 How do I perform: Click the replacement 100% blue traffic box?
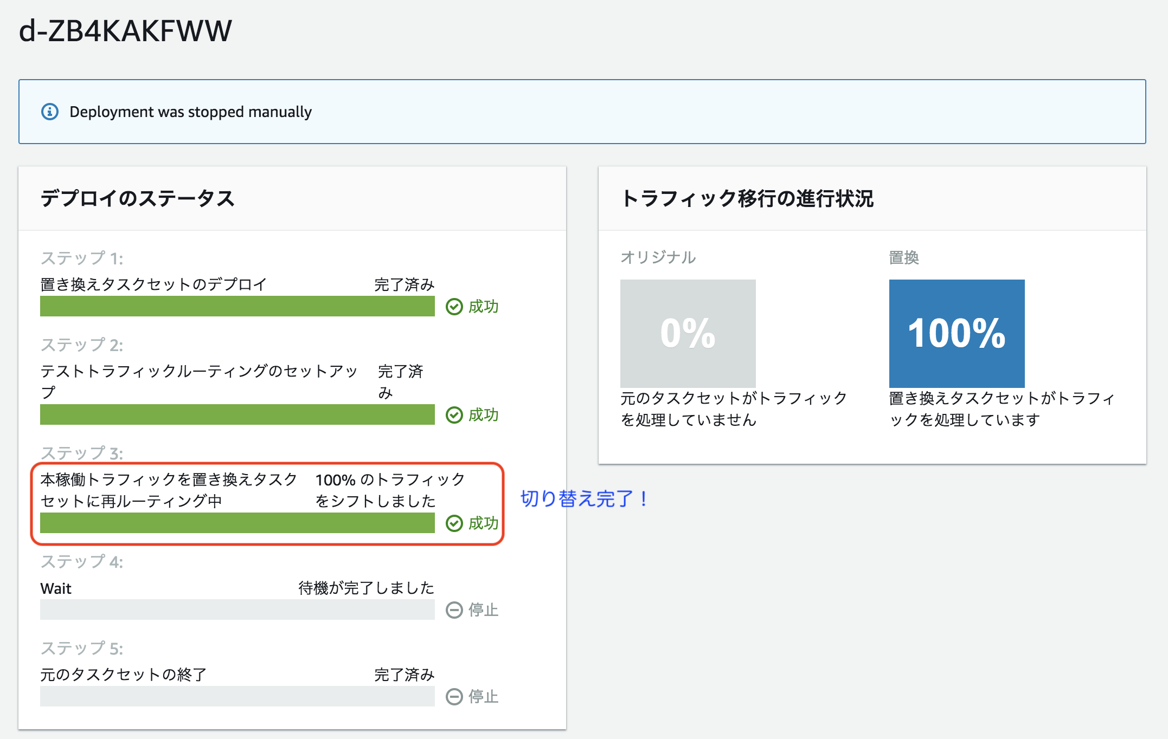957,333
